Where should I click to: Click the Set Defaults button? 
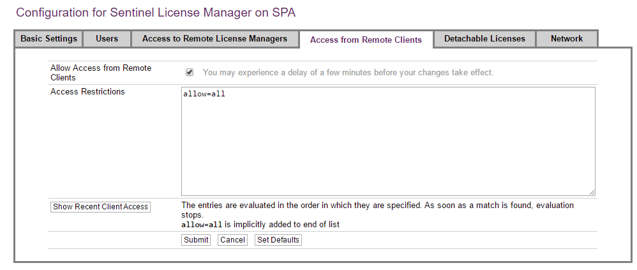click(x=278, y=240)
